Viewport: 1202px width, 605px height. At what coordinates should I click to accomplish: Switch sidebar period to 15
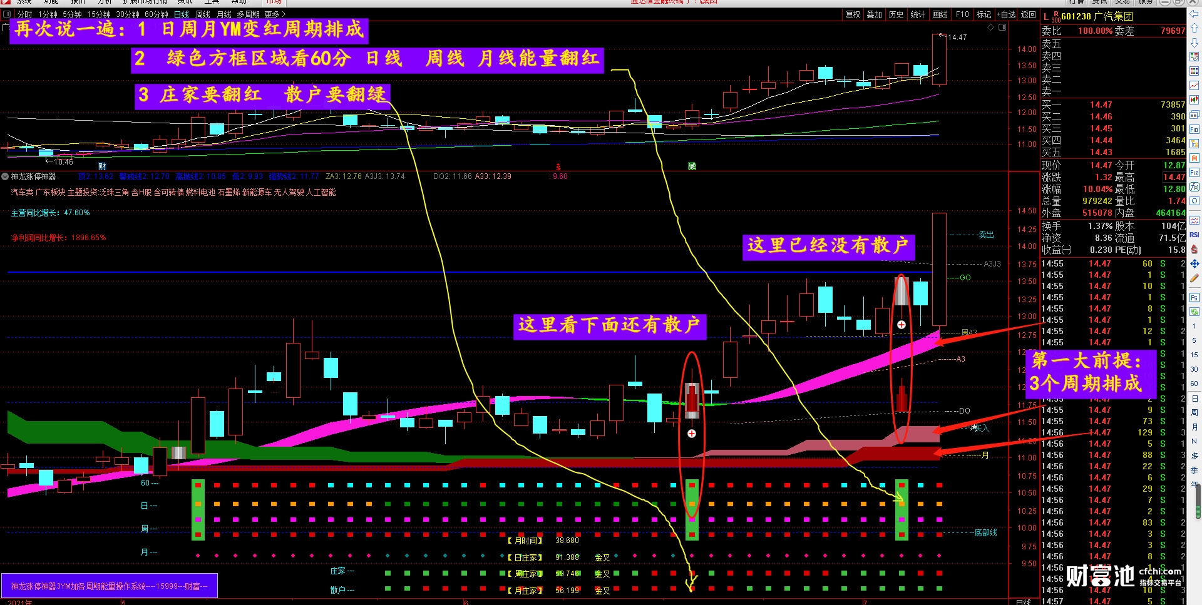(x=1194, y=355)
